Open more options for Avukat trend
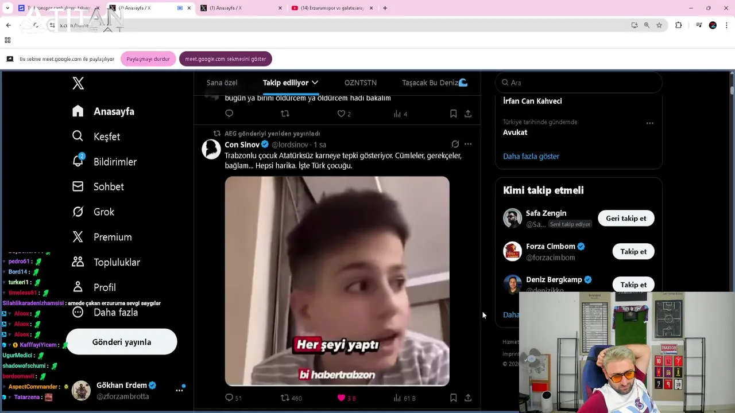 pos(649,123)
